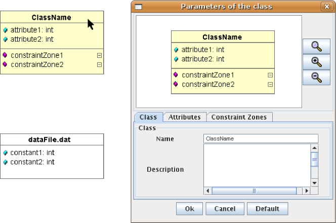Focus the Name text field
Image resolution: width=336 pixels, height=223 pixels.
point(261,138)
